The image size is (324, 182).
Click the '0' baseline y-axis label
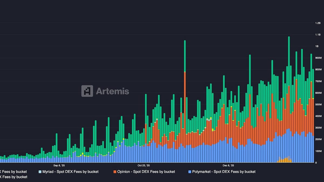click(x=316, y=162)
